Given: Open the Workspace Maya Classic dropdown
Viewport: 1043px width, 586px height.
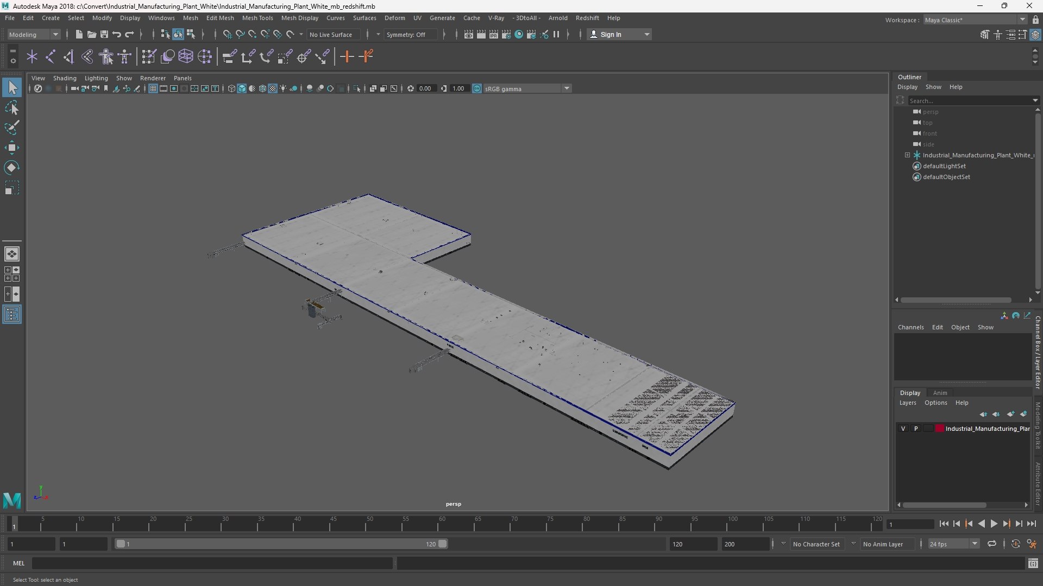Looking at the screenshot, I should (x=975, y=20).
